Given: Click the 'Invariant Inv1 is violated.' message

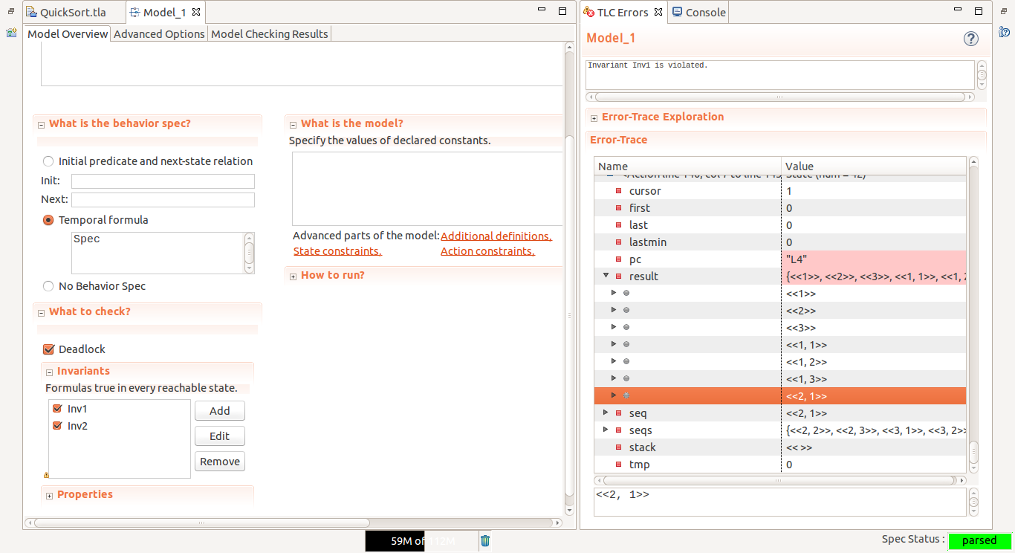Looking at the screenshot, I should [x=647, y=65].
